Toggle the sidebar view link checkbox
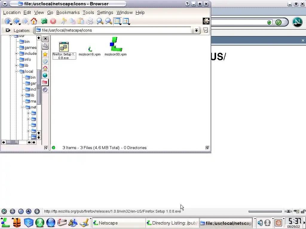The width and height of the screenshot is (306, 229). coord(46,148)
